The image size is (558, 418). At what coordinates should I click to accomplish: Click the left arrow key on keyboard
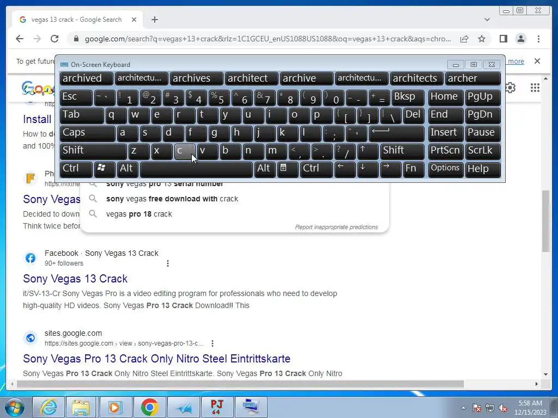(x=345, y=169)
